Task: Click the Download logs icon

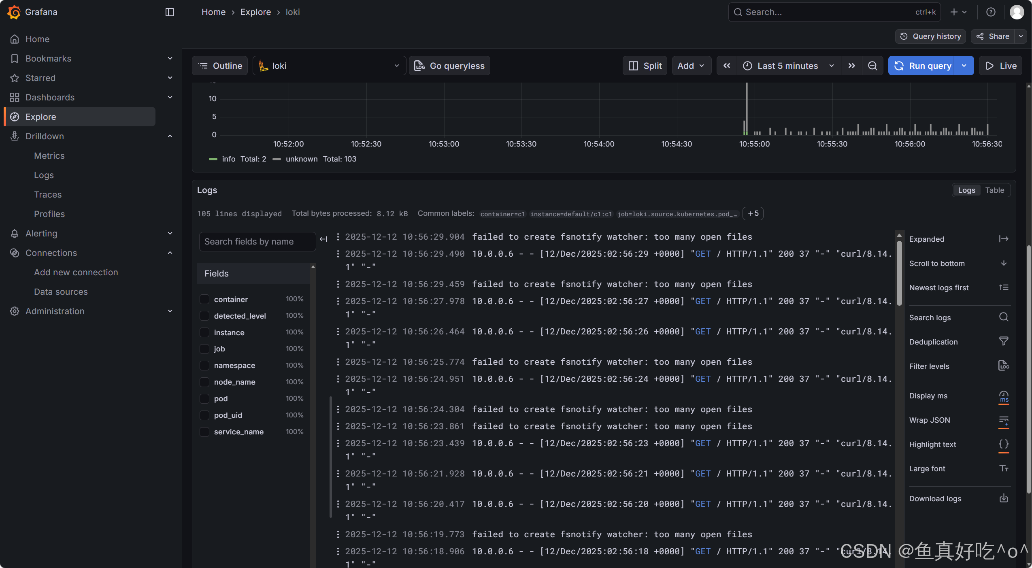Action: click(1003, 498)
